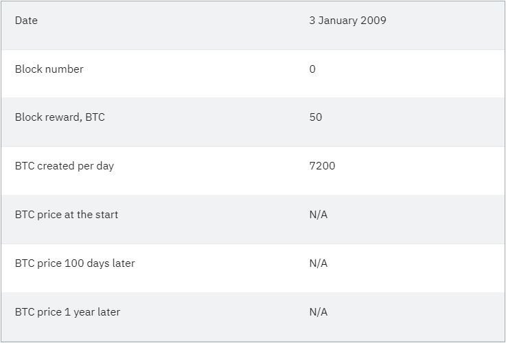Select N/A for BTC price at the start
The image size is (506, 343).
[319, 215]
